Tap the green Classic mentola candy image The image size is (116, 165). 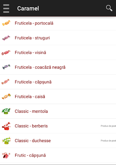coord(6,111)
